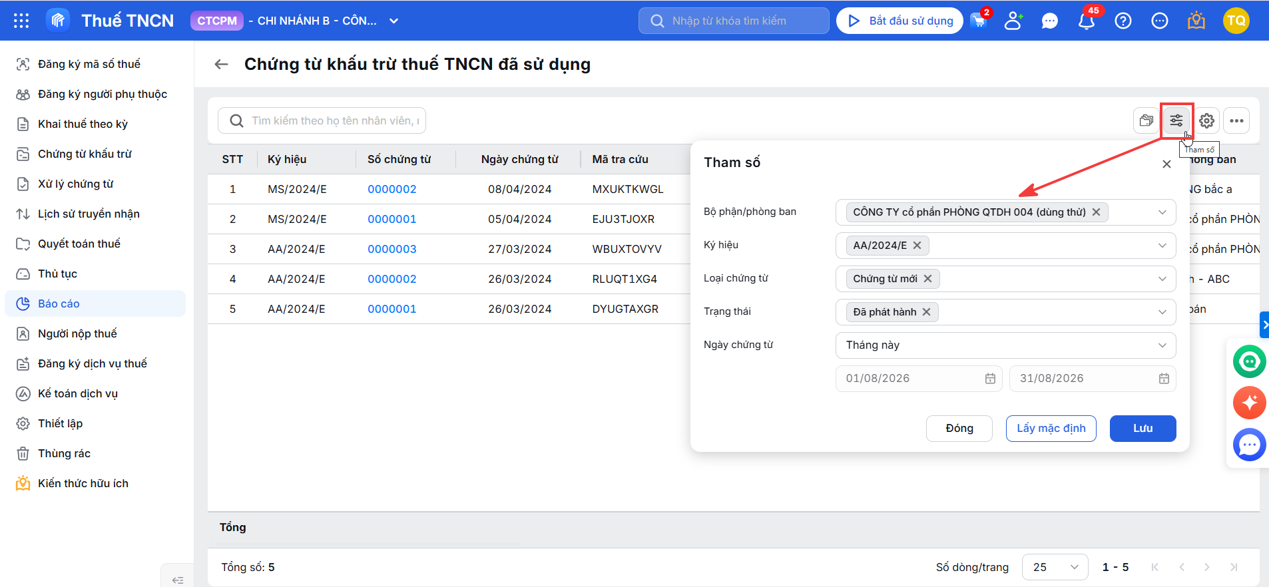
Task: Remove the Đã phát hành tag
Action: click(x=926, y=311)
